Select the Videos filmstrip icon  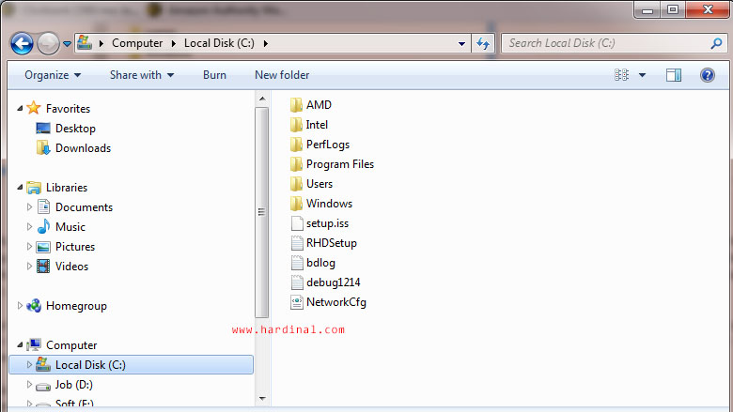click(x=43, y=267)
